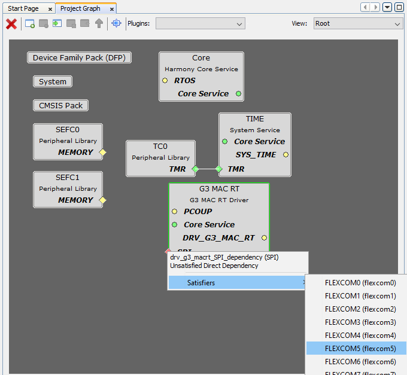The height and width of the screenshot is (375, 407).
Task: Click the grayed group icon with checkmark
Action: [71, 23]
